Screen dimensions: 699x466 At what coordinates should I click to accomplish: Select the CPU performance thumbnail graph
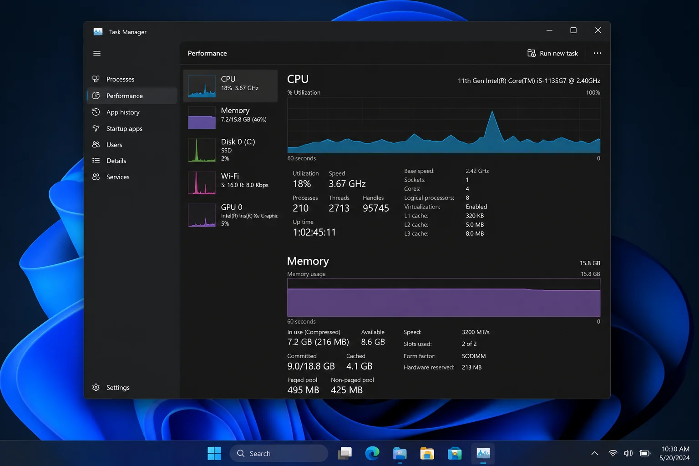[x=202, y=86]
